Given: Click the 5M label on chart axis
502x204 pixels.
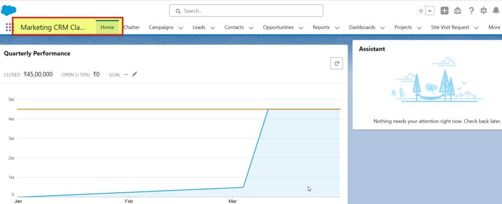Looking at the screenshot, I should click(x=11, y=100).
